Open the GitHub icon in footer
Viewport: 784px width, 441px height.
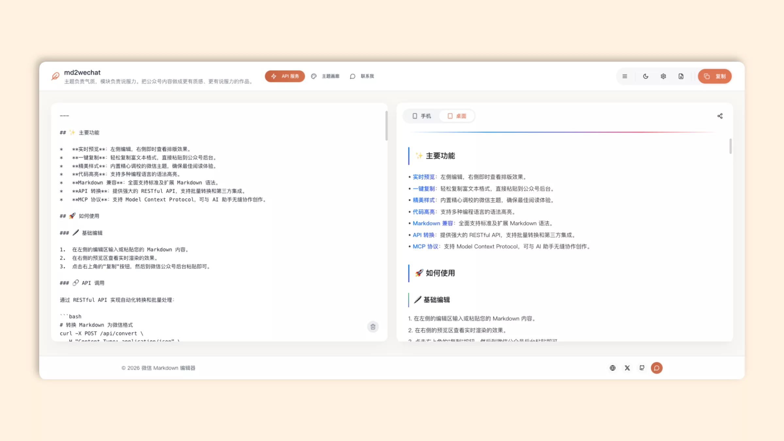tap(642, 368)
